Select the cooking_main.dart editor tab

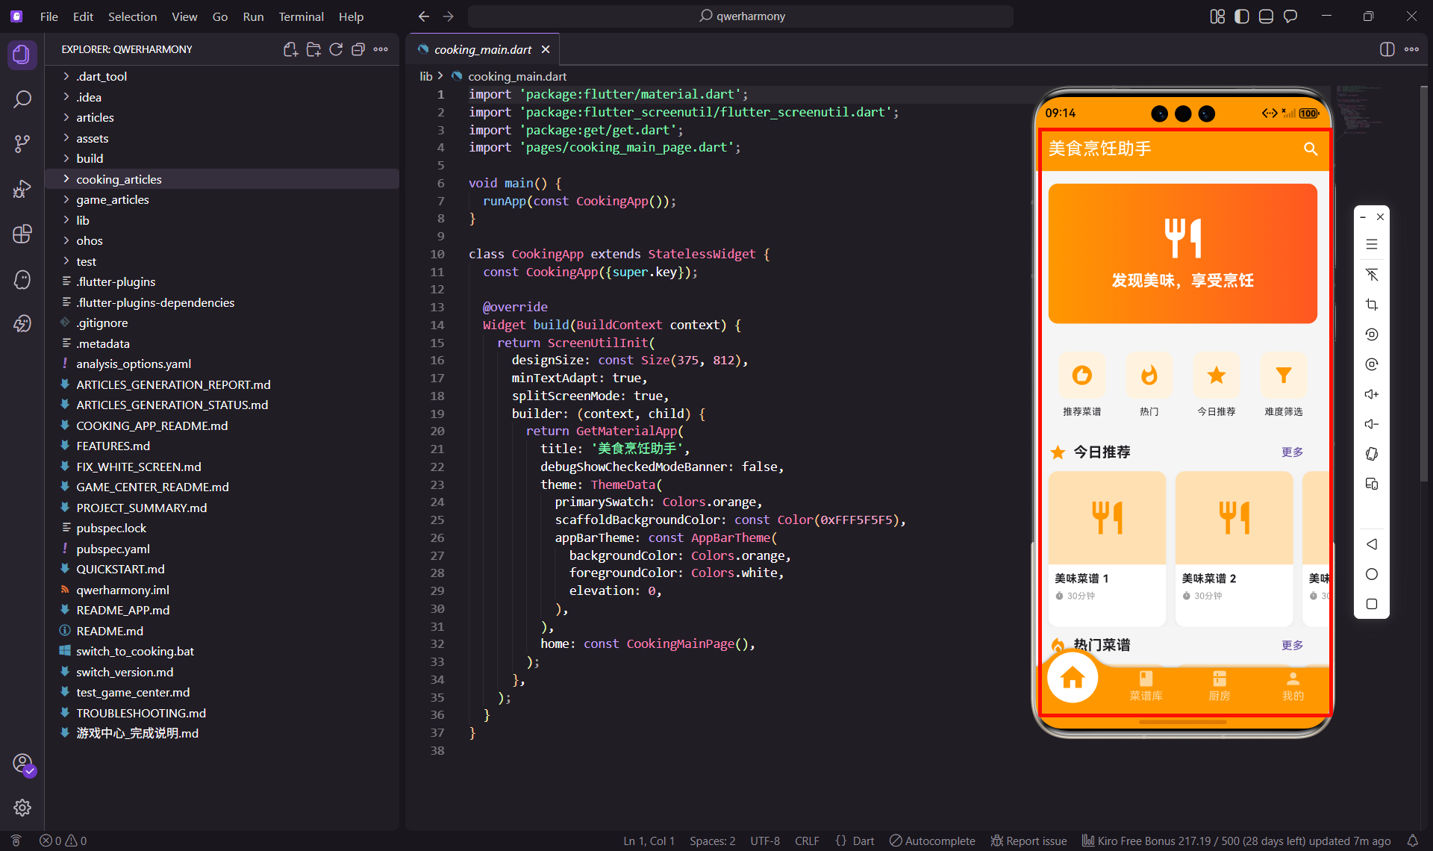(x=482, y=49)
